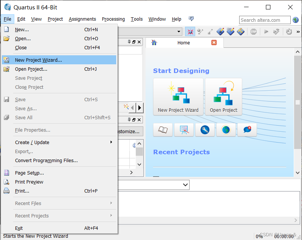Choose Open Project in File menu

pos(59,69)
